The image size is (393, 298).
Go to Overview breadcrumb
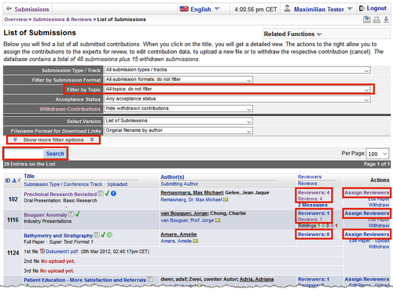click(x=16, y=20)
